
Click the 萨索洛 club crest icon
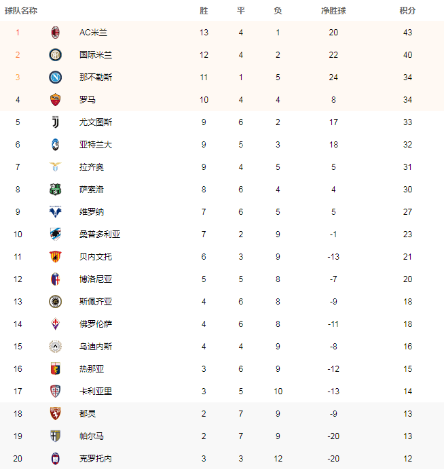pyautogui.click(x=56, y=190)
